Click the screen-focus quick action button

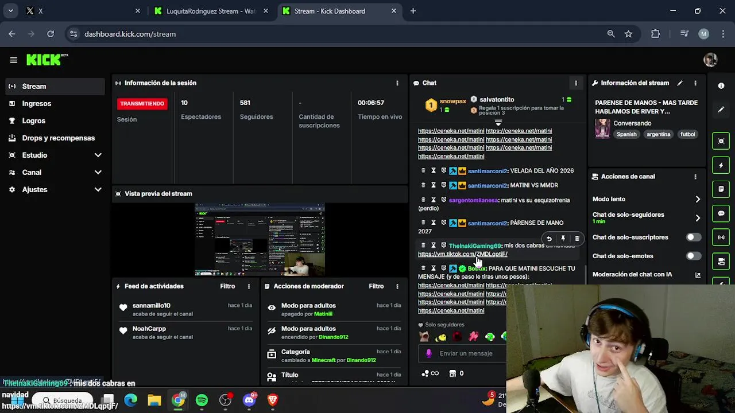pos(721,141)
